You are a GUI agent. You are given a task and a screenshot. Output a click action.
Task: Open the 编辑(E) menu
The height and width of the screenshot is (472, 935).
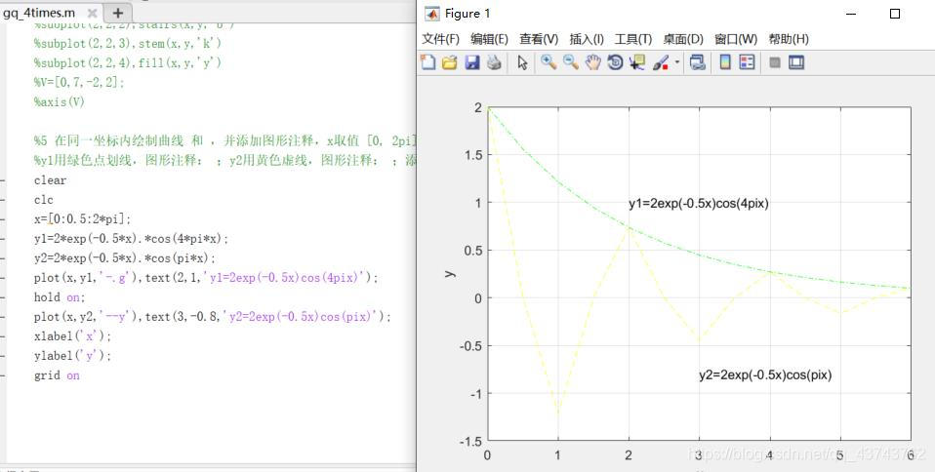click(x=489, y=39)
